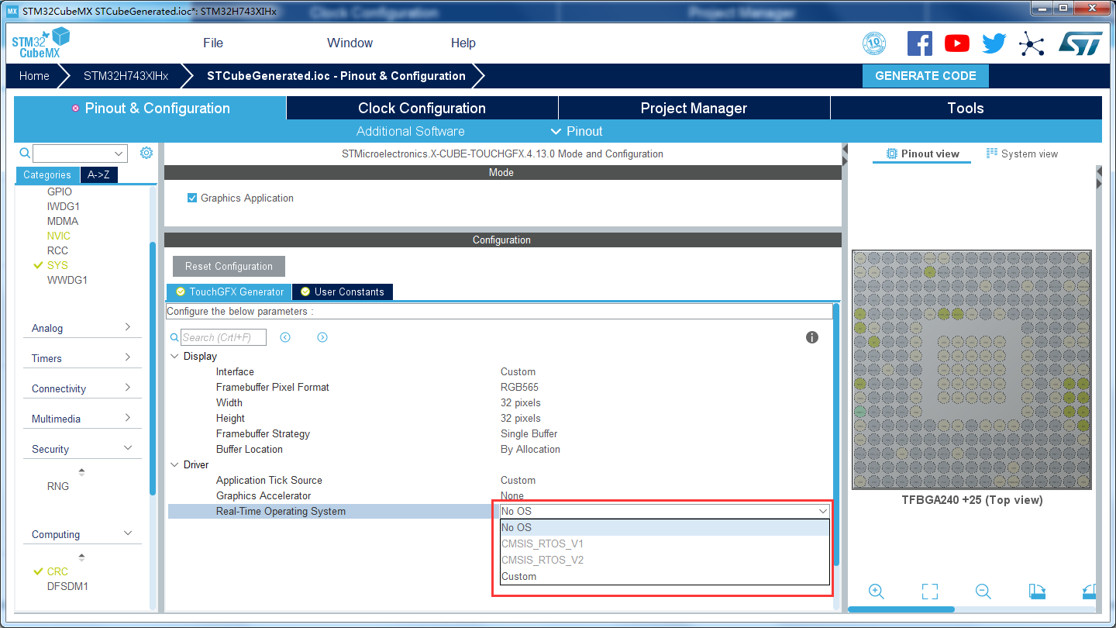1116x628 pixels.
Task: Fit pinout view to screen
Action: pyautogui.click(x=930, y=591)
